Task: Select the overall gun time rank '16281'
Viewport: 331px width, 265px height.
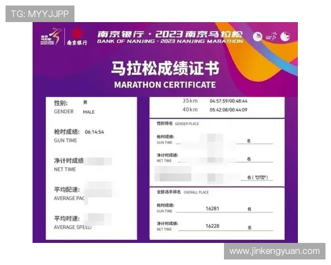Action: [x=212, y=209]
